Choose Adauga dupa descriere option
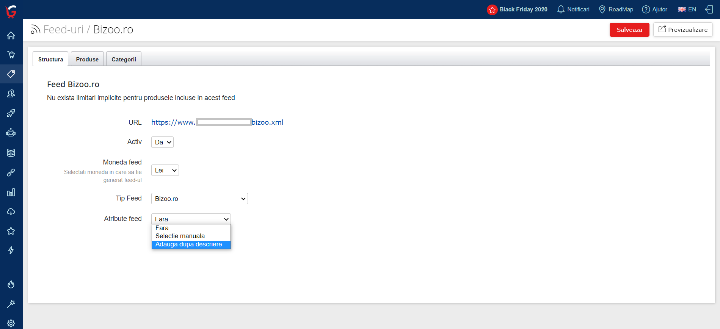Screen dimensions: 720x329 (x=191, y=244)
